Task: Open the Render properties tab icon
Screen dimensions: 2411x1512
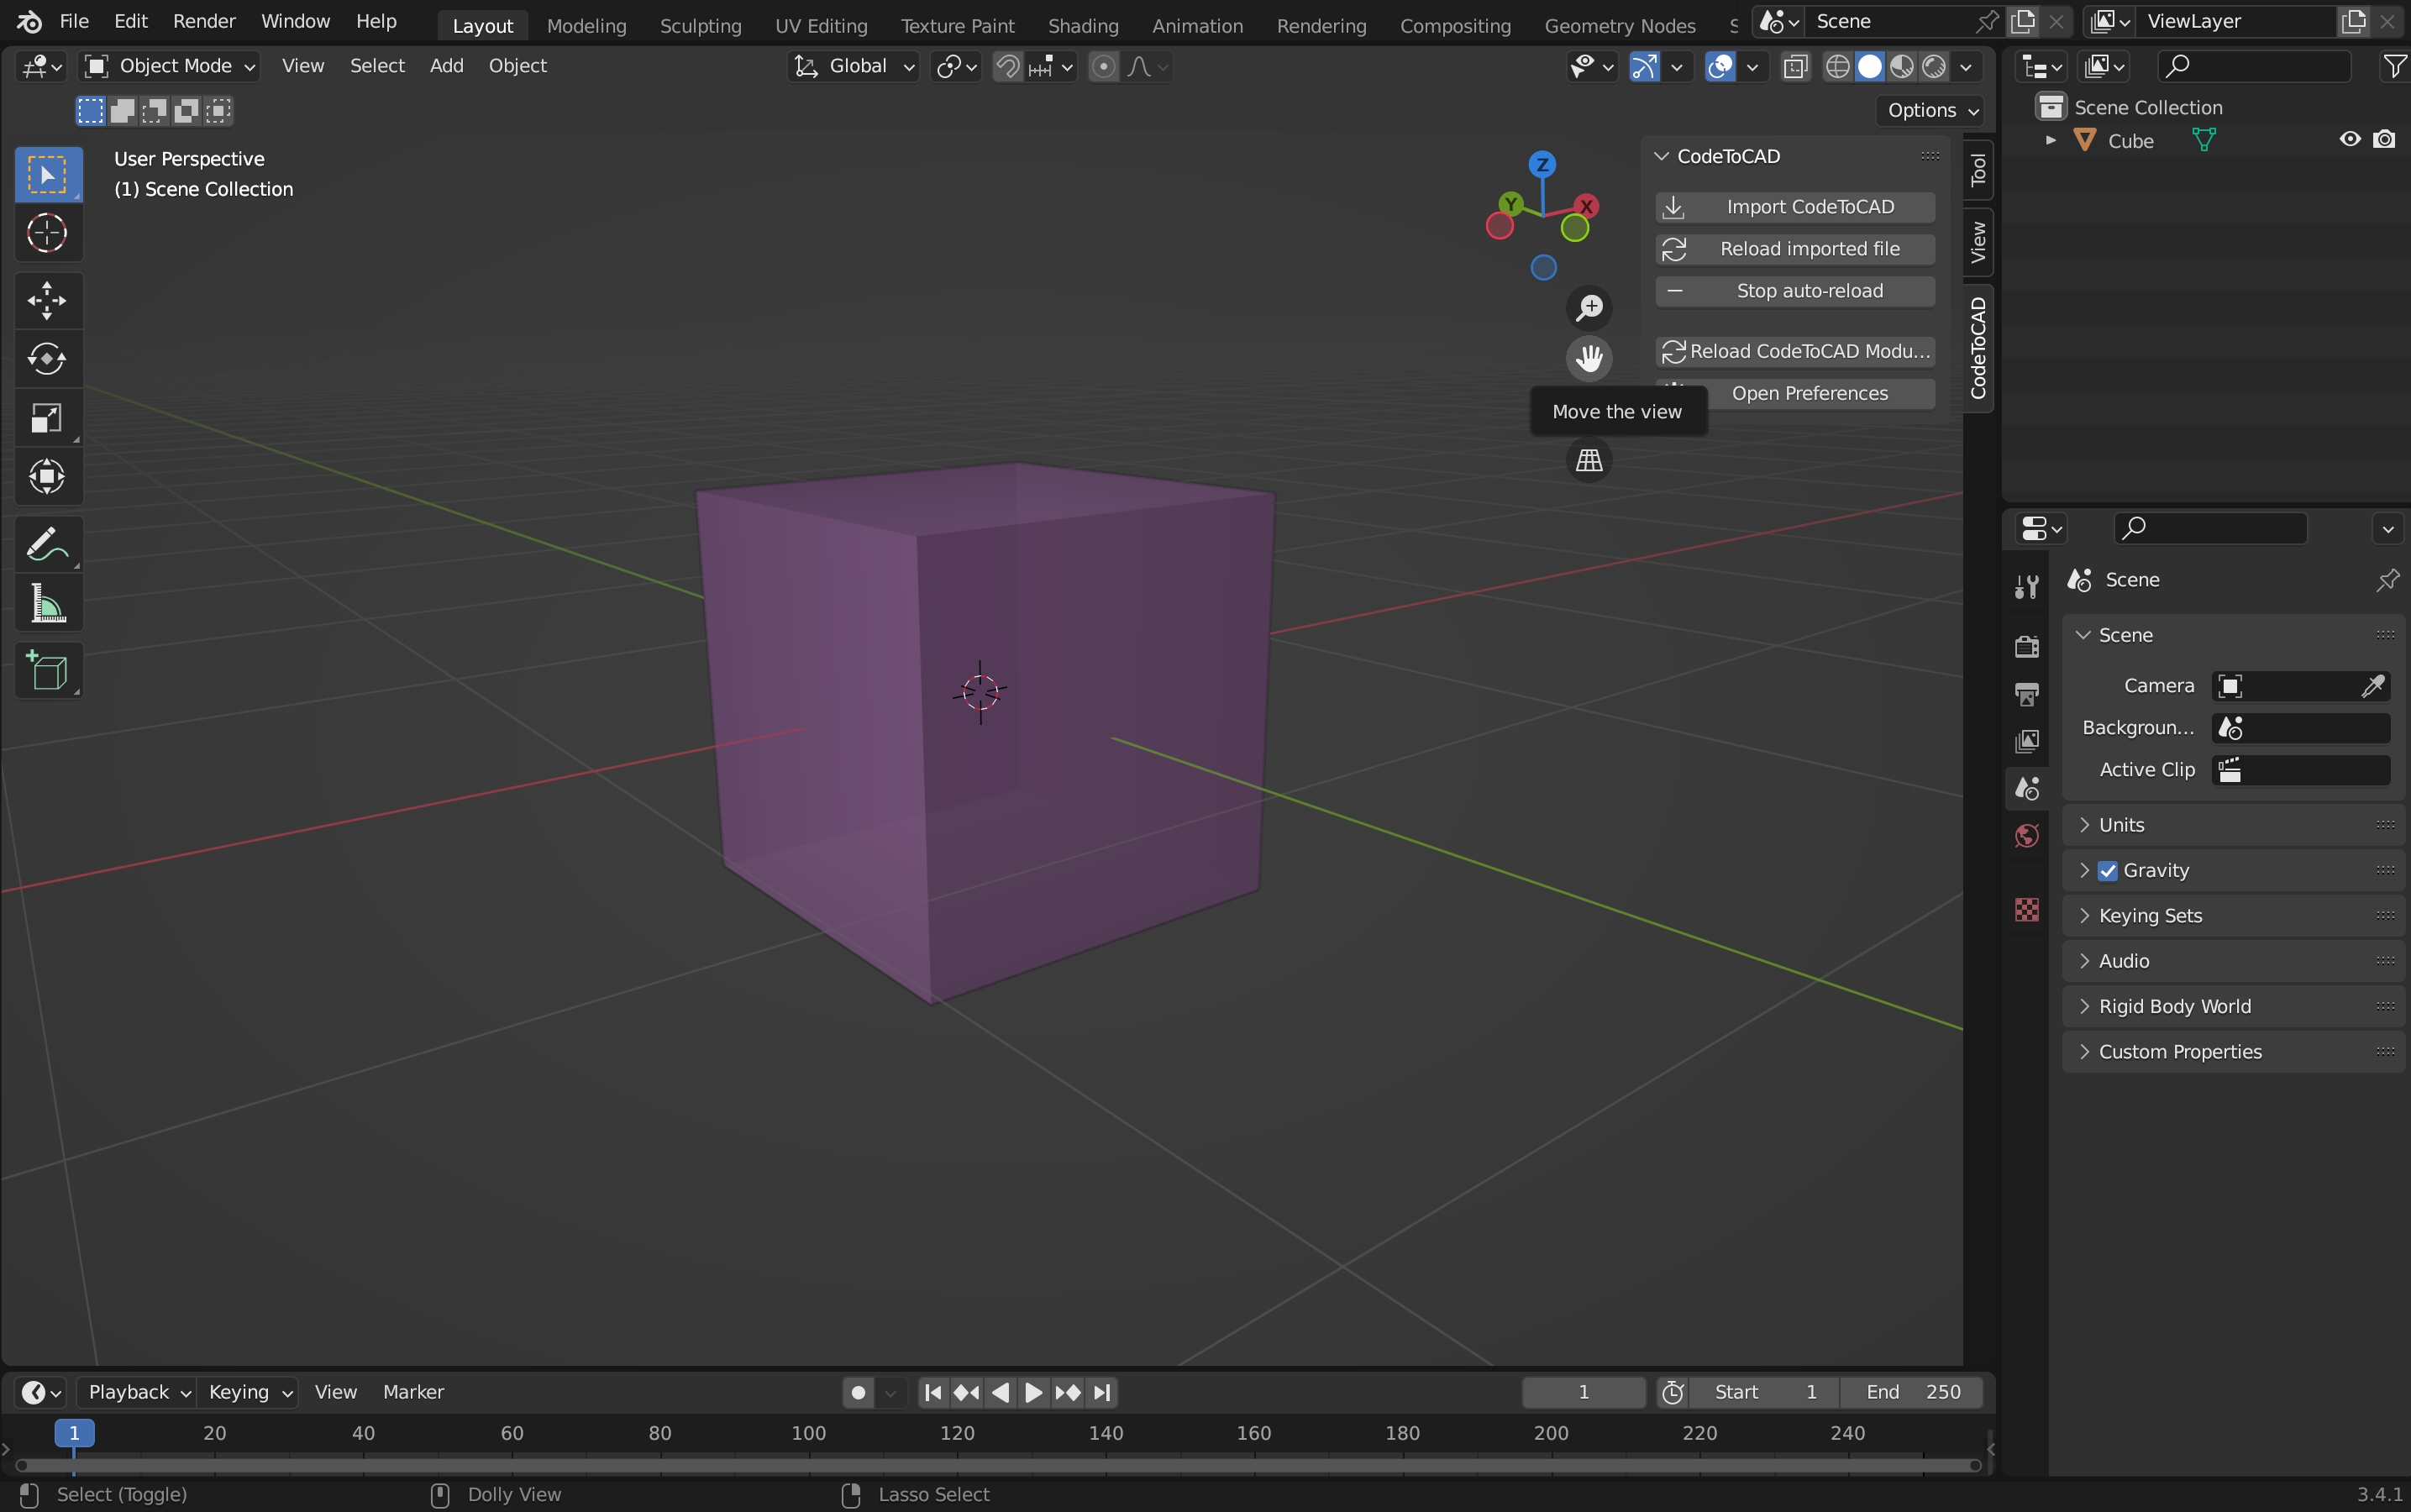Action: (2027, 646)
